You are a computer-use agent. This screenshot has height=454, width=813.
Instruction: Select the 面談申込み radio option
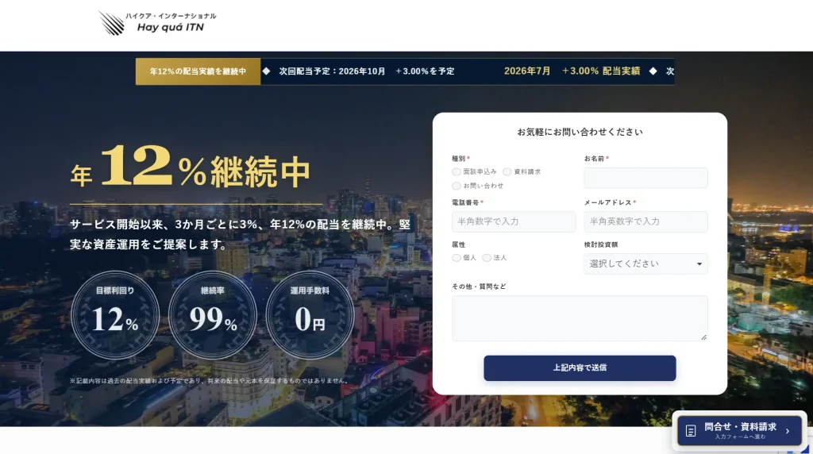(x=457, y=171)
